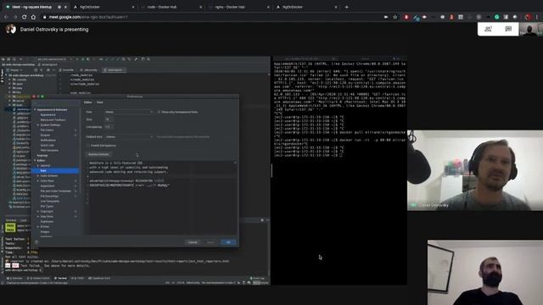
Task: Open the TODO tool window tab
Action: [x=78, y=278]
